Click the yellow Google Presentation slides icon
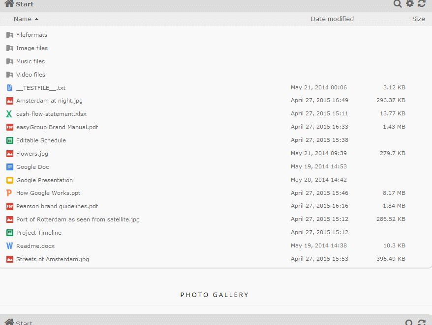This screenshot has width=432, height=325. click(x=10, y=180)
